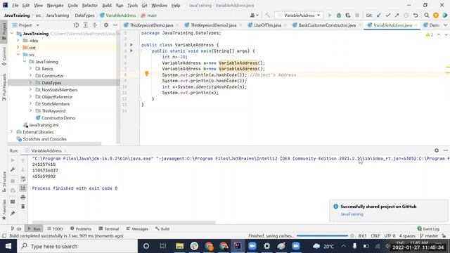Expand the Constructor package
This screenshot has width=450, height=253.
coord(30,76)
